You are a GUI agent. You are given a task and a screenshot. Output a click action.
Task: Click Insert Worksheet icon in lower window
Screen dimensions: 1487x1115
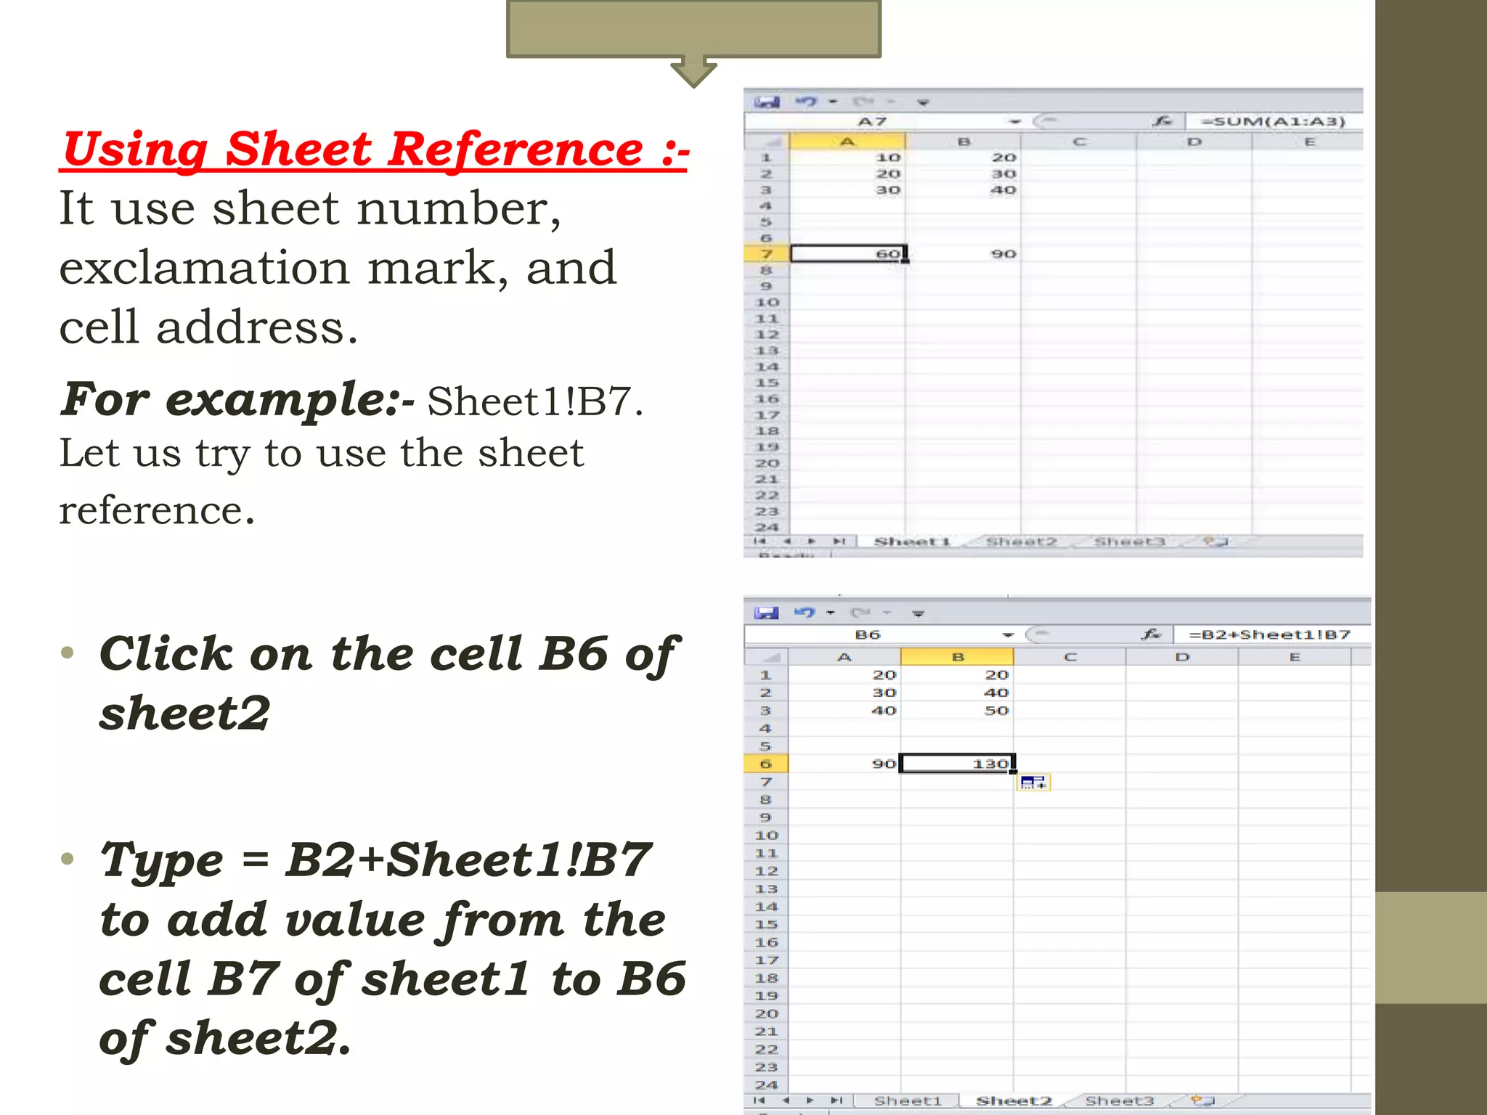tap(1203, 1101)
